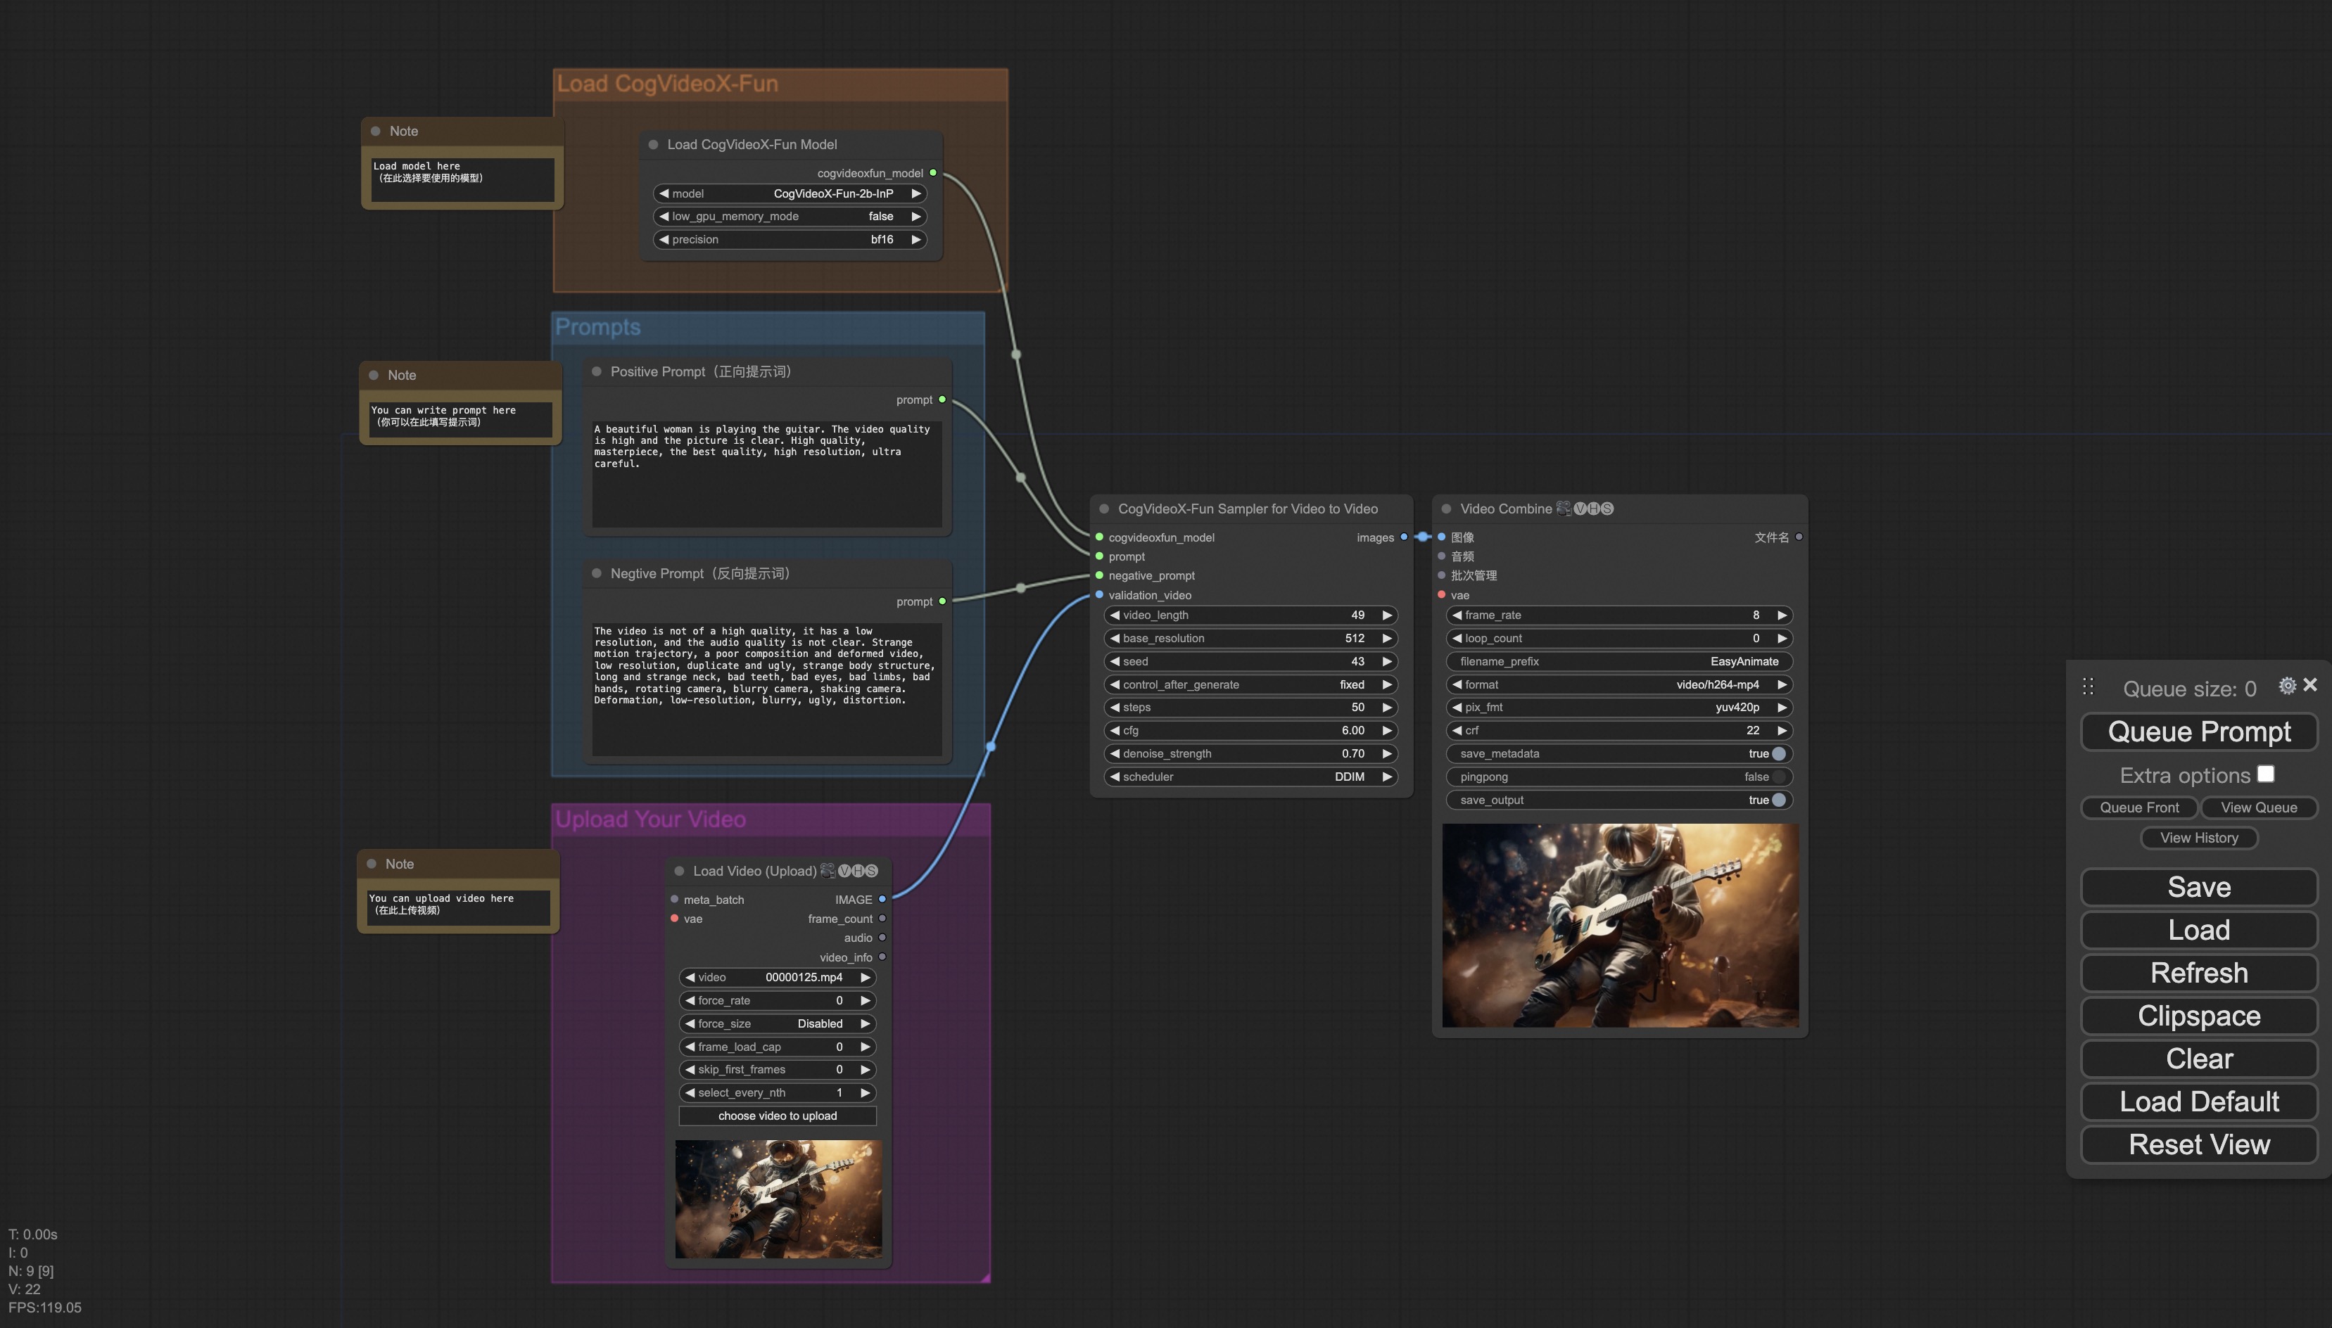Open View History
This screenshot has width=2332, height=1328.
pyautogui.click(x=2199, y=837)
